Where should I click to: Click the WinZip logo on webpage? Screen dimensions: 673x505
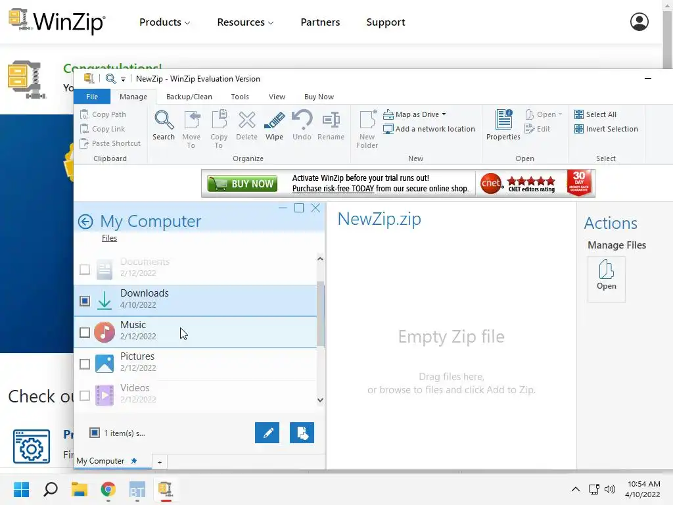pyautogui.click(x=57, y=20)
